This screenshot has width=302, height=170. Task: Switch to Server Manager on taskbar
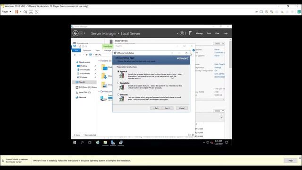(113, 143)
